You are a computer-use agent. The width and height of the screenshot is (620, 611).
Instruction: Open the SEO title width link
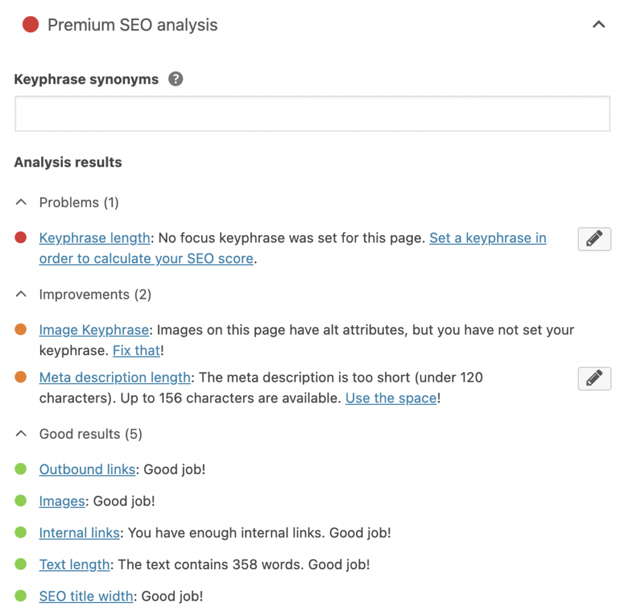(x=86, y=596)
